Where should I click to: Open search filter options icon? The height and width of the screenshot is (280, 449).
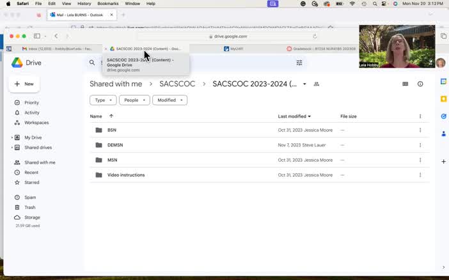pyautogui.click(x=299, y=63)
